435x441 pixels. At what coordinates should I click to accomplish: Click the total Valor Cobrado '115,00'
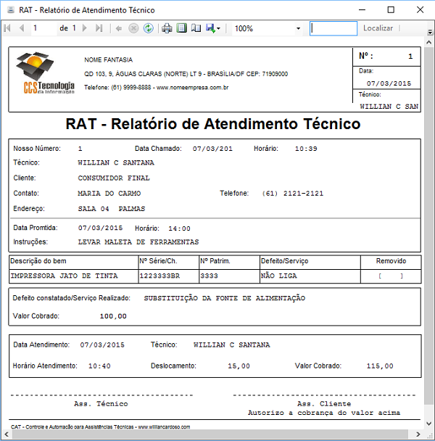click(x=380, y=366)
